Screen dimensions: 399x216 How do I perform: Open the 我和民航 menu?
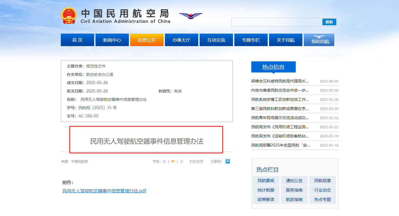(319, 40)
